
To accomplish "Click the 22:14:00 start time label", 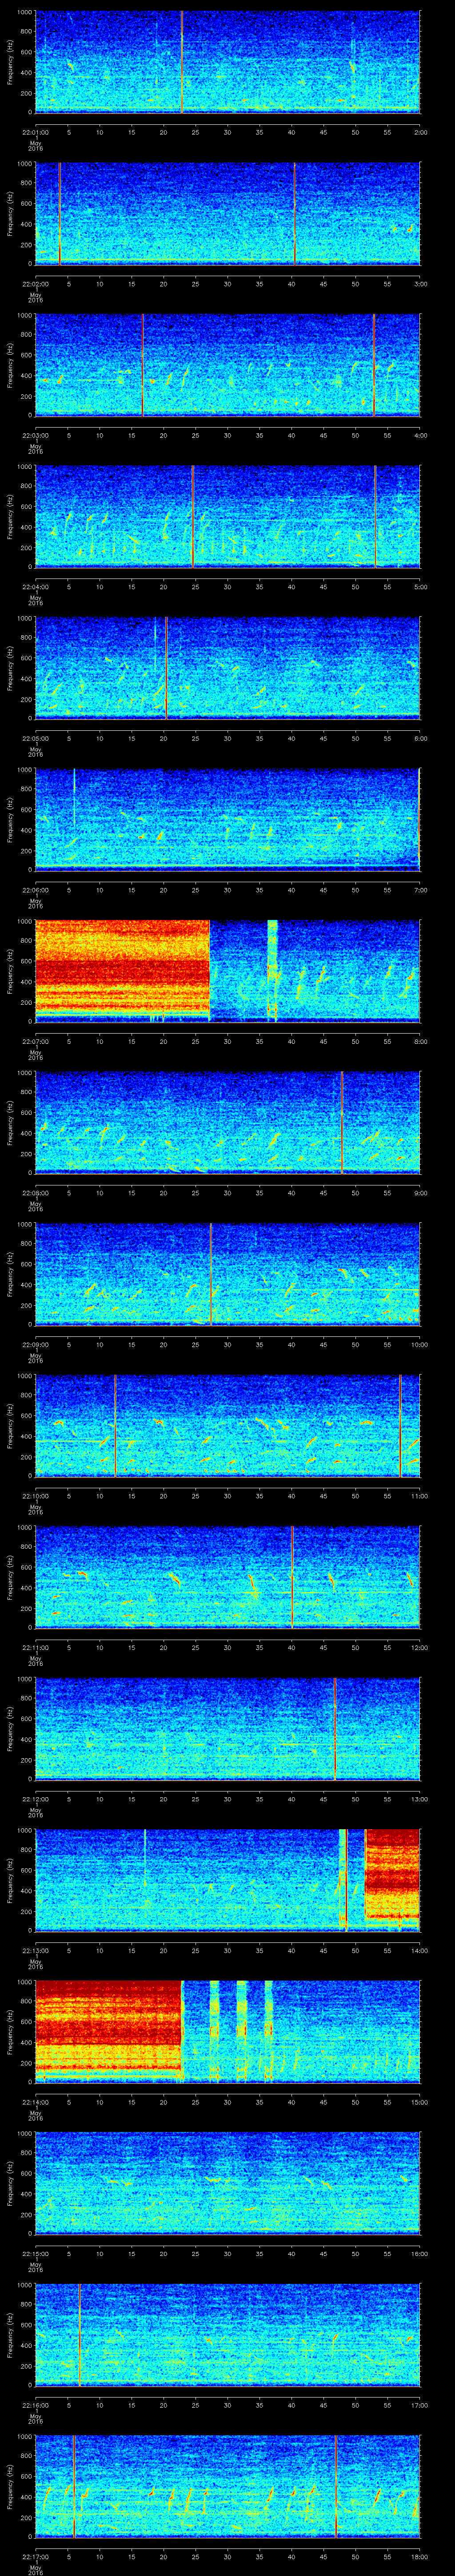I will [x=35, y=2102].
